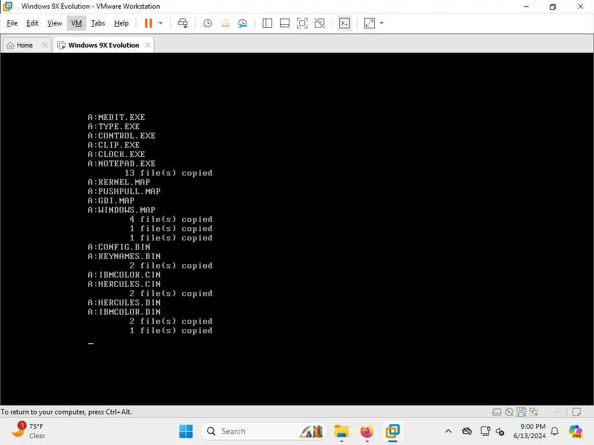Take a snapshot of this VM
Image resolution: width=594 pixels, height=445 pixels.
207,23
